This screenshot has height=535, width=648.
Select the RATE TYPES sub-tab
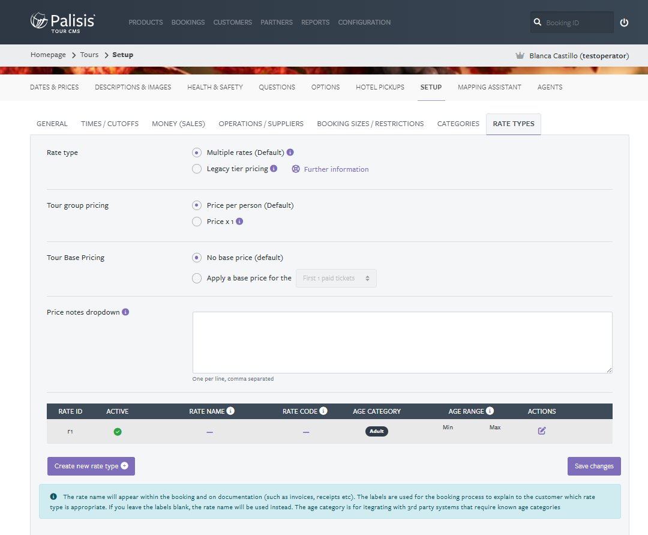pos(513,124)
